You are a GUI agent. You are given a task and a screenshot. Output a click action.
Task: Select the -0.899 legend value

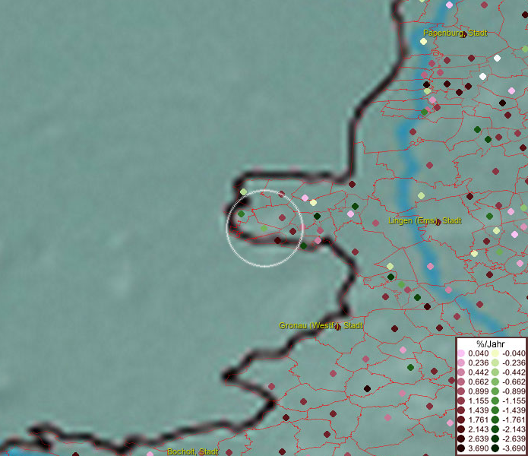pyautogui.click(x=514, y=391)
